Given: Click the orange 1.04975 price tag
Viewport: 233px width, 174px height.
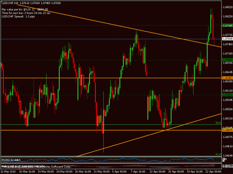Looking at the screenshot, I should tap(227, 130).
